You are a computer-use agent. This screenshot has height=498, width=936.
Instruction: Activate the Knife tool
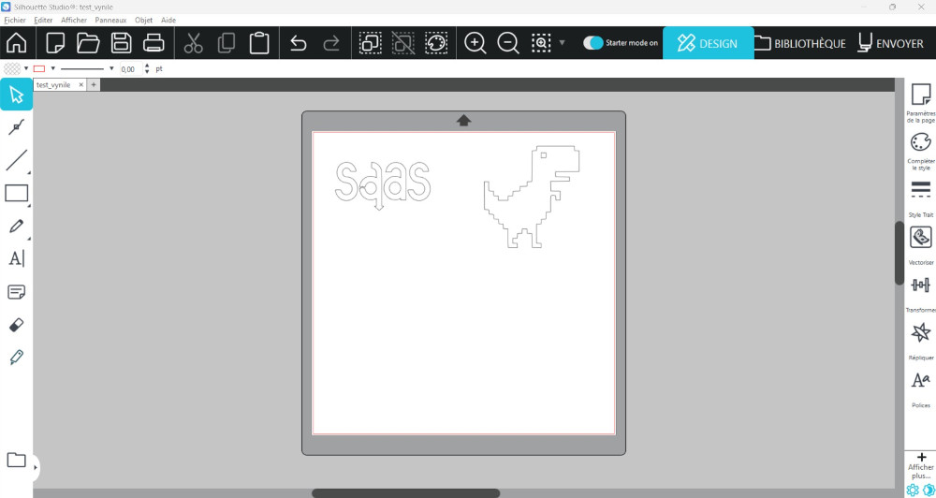[x=16, y=358]
